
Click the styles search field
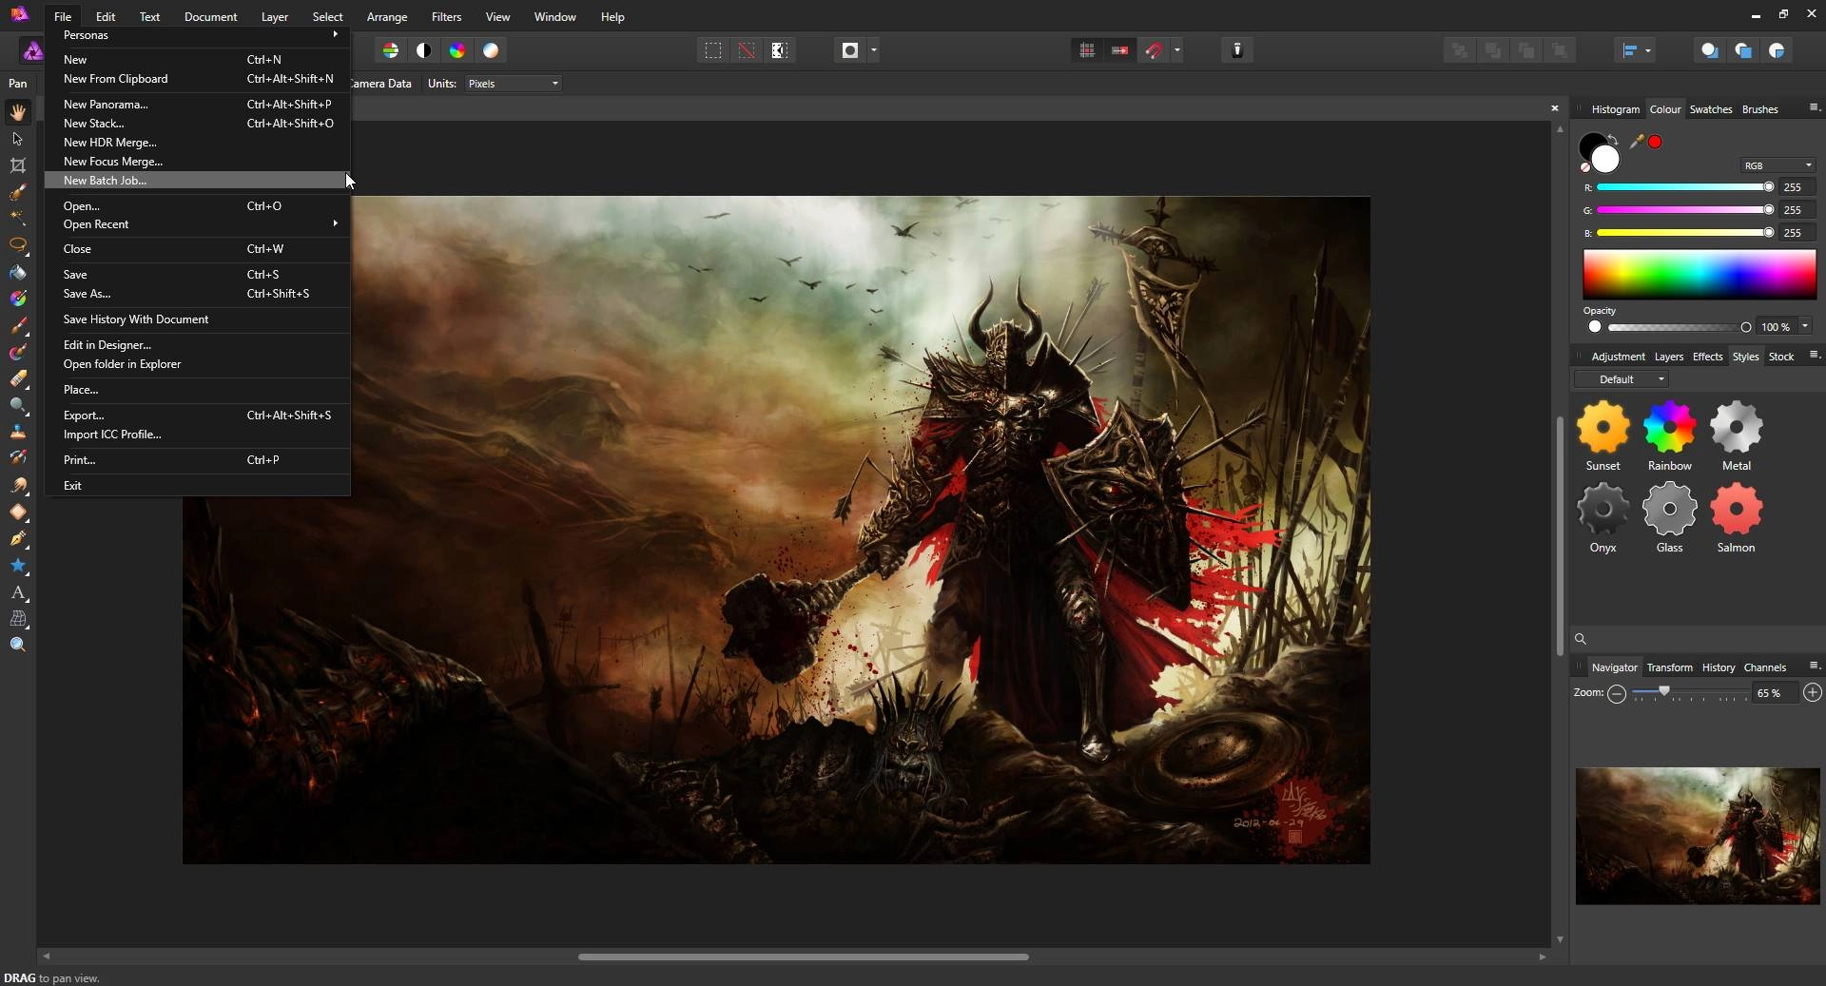(x=1698, y=639)
